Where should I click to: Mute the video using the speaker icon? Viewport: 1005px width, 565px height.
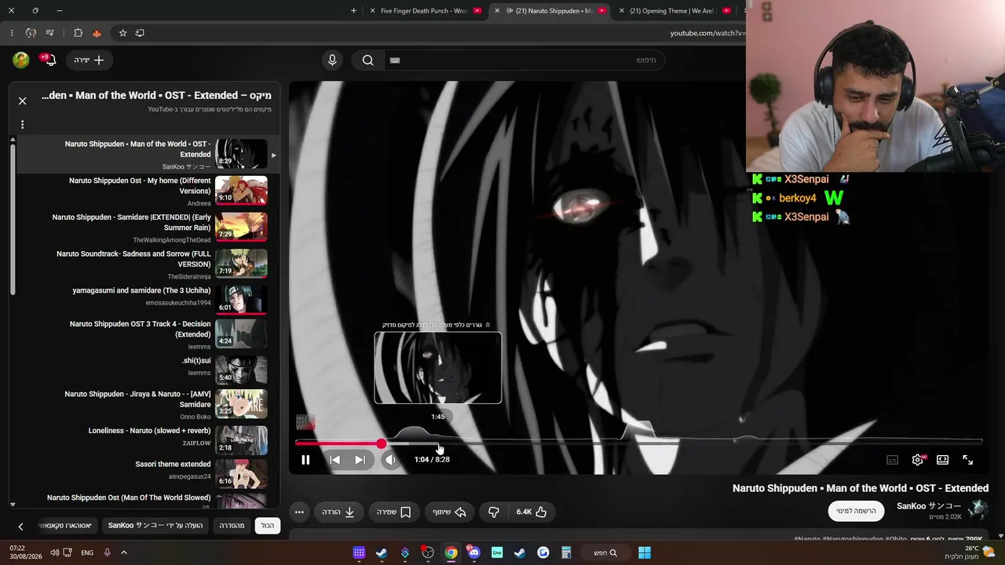click(390, 460)
